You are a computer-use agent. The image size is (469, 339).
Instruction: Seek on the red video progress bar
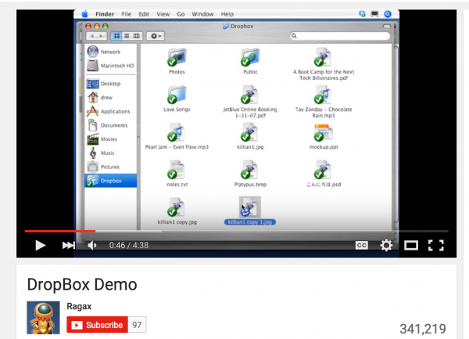point(60,231)
